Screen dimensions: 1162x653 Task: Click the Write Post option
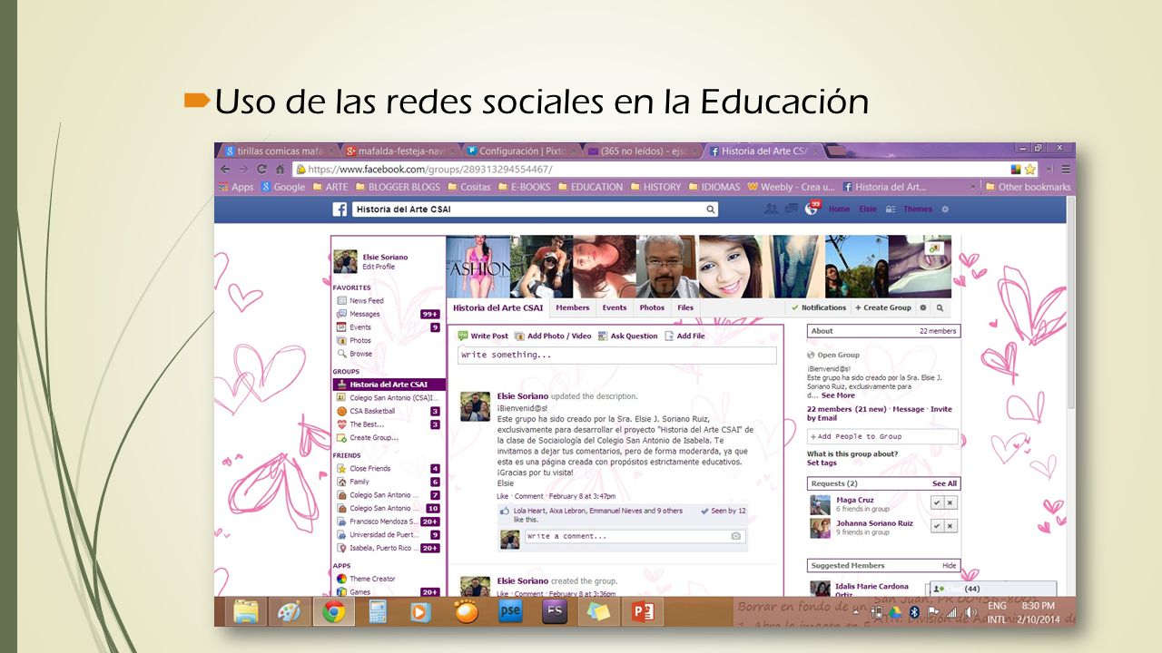483,336
